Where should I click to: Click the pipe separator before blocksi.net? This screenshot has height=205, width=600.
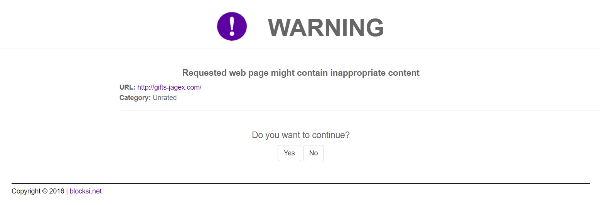[67, 191]
